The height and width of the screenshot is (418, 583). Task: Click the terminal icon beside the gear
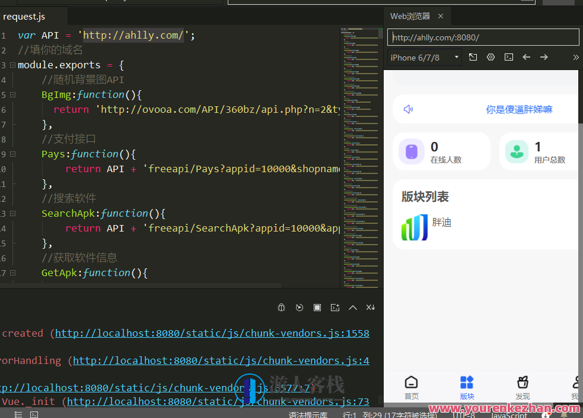coord(509,57)
